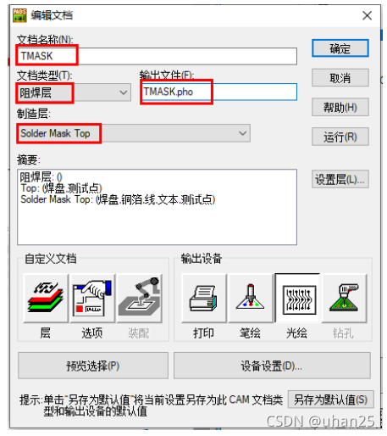Image resolution: width=387 pixels, height=436 pixels.
Task: Click the 输出文件 field with TMASK.pho
Action: point(218,92)
